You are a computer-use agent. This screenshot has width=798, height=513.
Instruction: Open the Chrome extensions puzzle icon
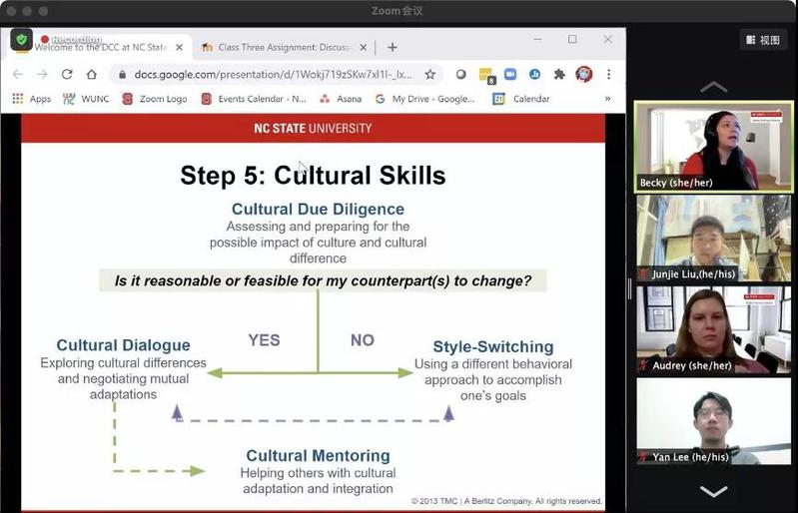click(x=559, y=74)
